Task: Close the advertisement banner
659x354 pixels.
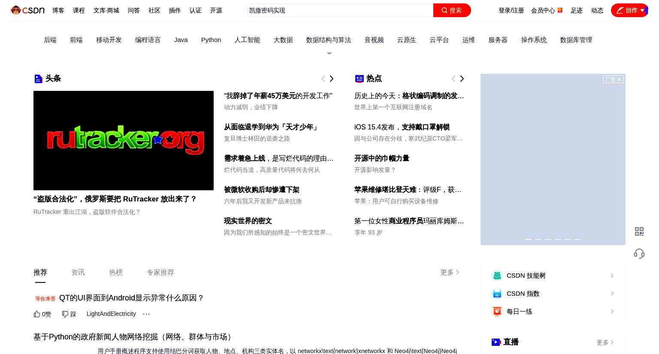Action: tap(619, 79)
